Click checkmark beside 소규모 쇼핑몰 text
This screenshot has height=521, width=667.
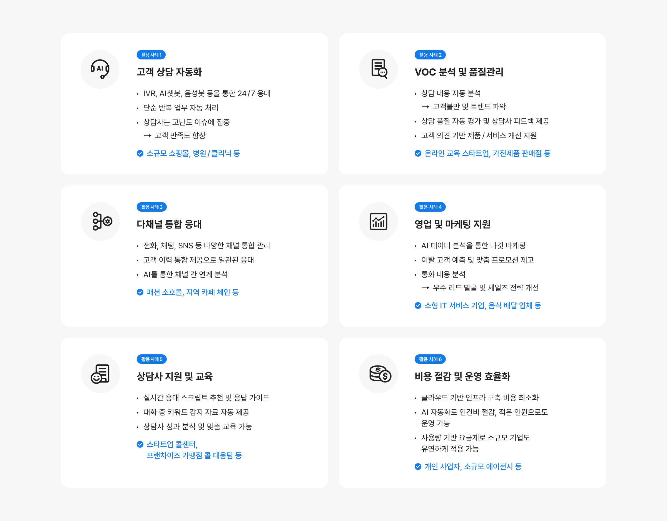140,153
